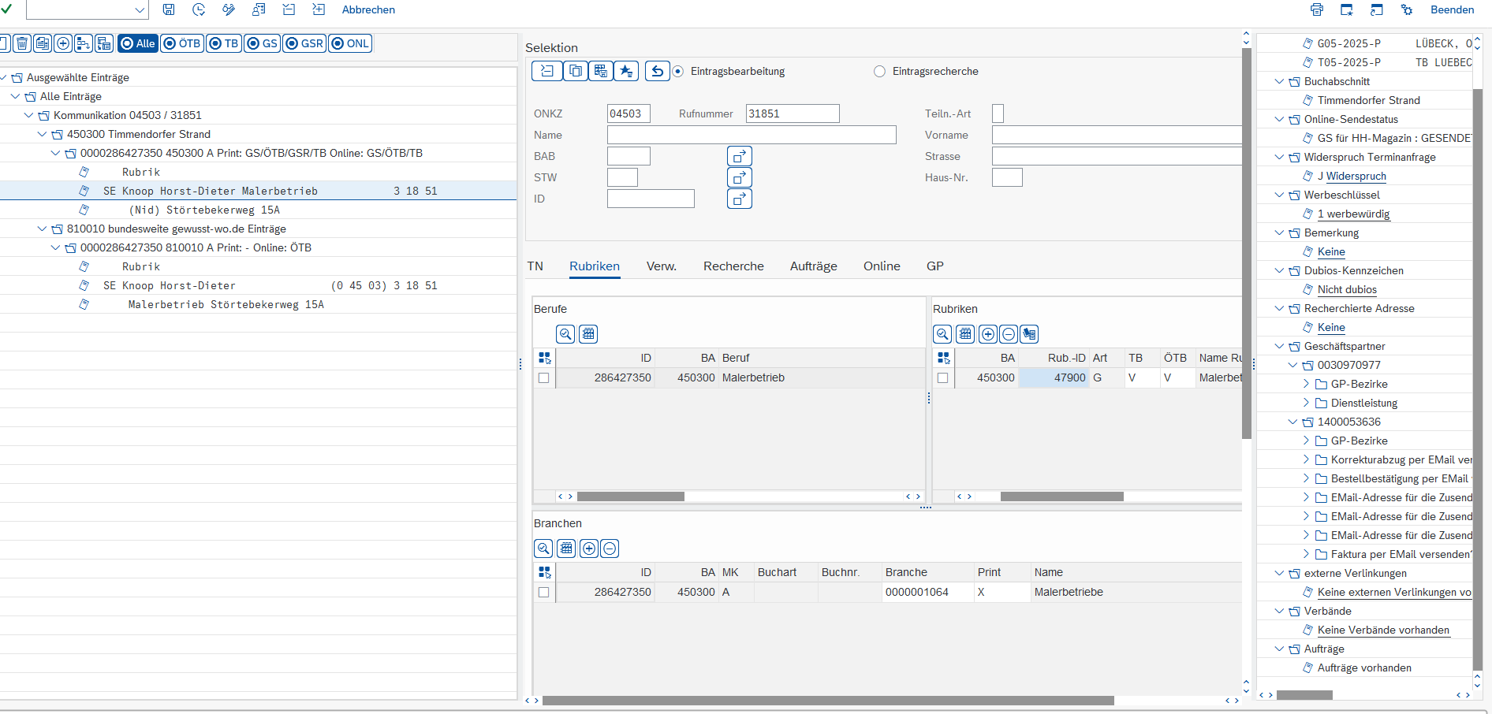Click the hierarchy structure icon in tree toolbar
Viewport: 1492px width, 714px height.
84,43
